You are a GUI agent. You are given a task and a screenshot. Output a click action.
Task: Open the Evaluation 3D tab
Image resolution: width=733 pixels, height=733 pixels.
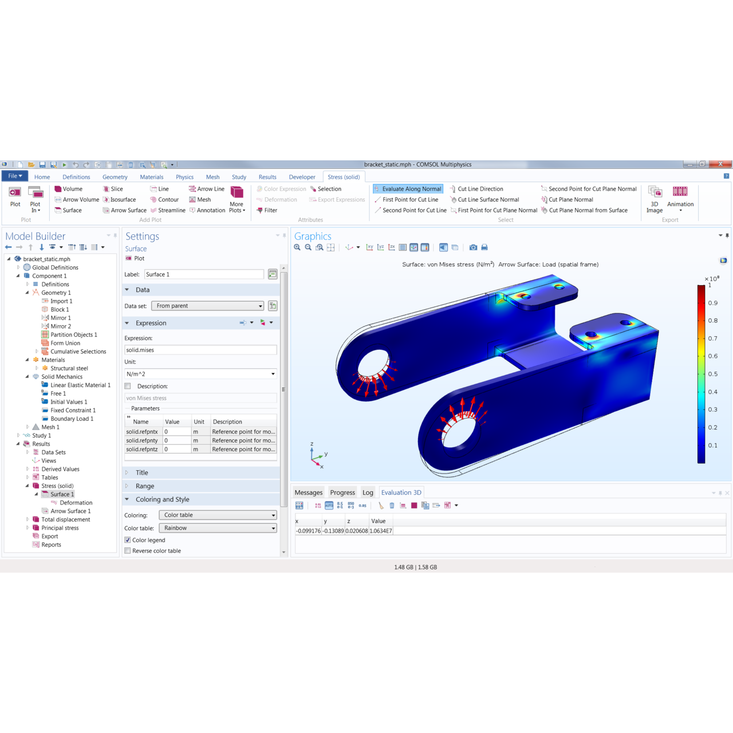pos(401,492)
